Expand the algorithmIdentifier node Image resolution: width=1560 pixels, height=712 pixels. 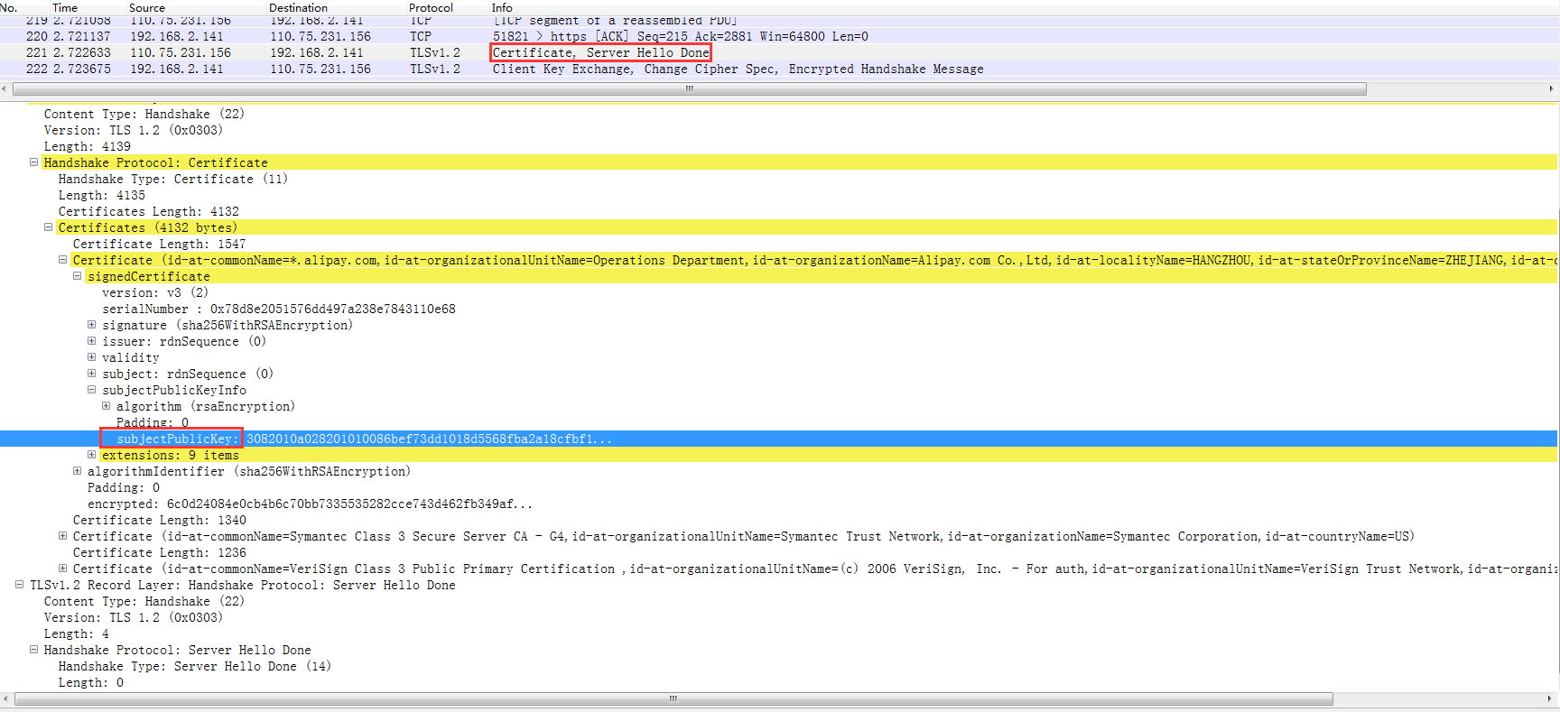[77, 471]
